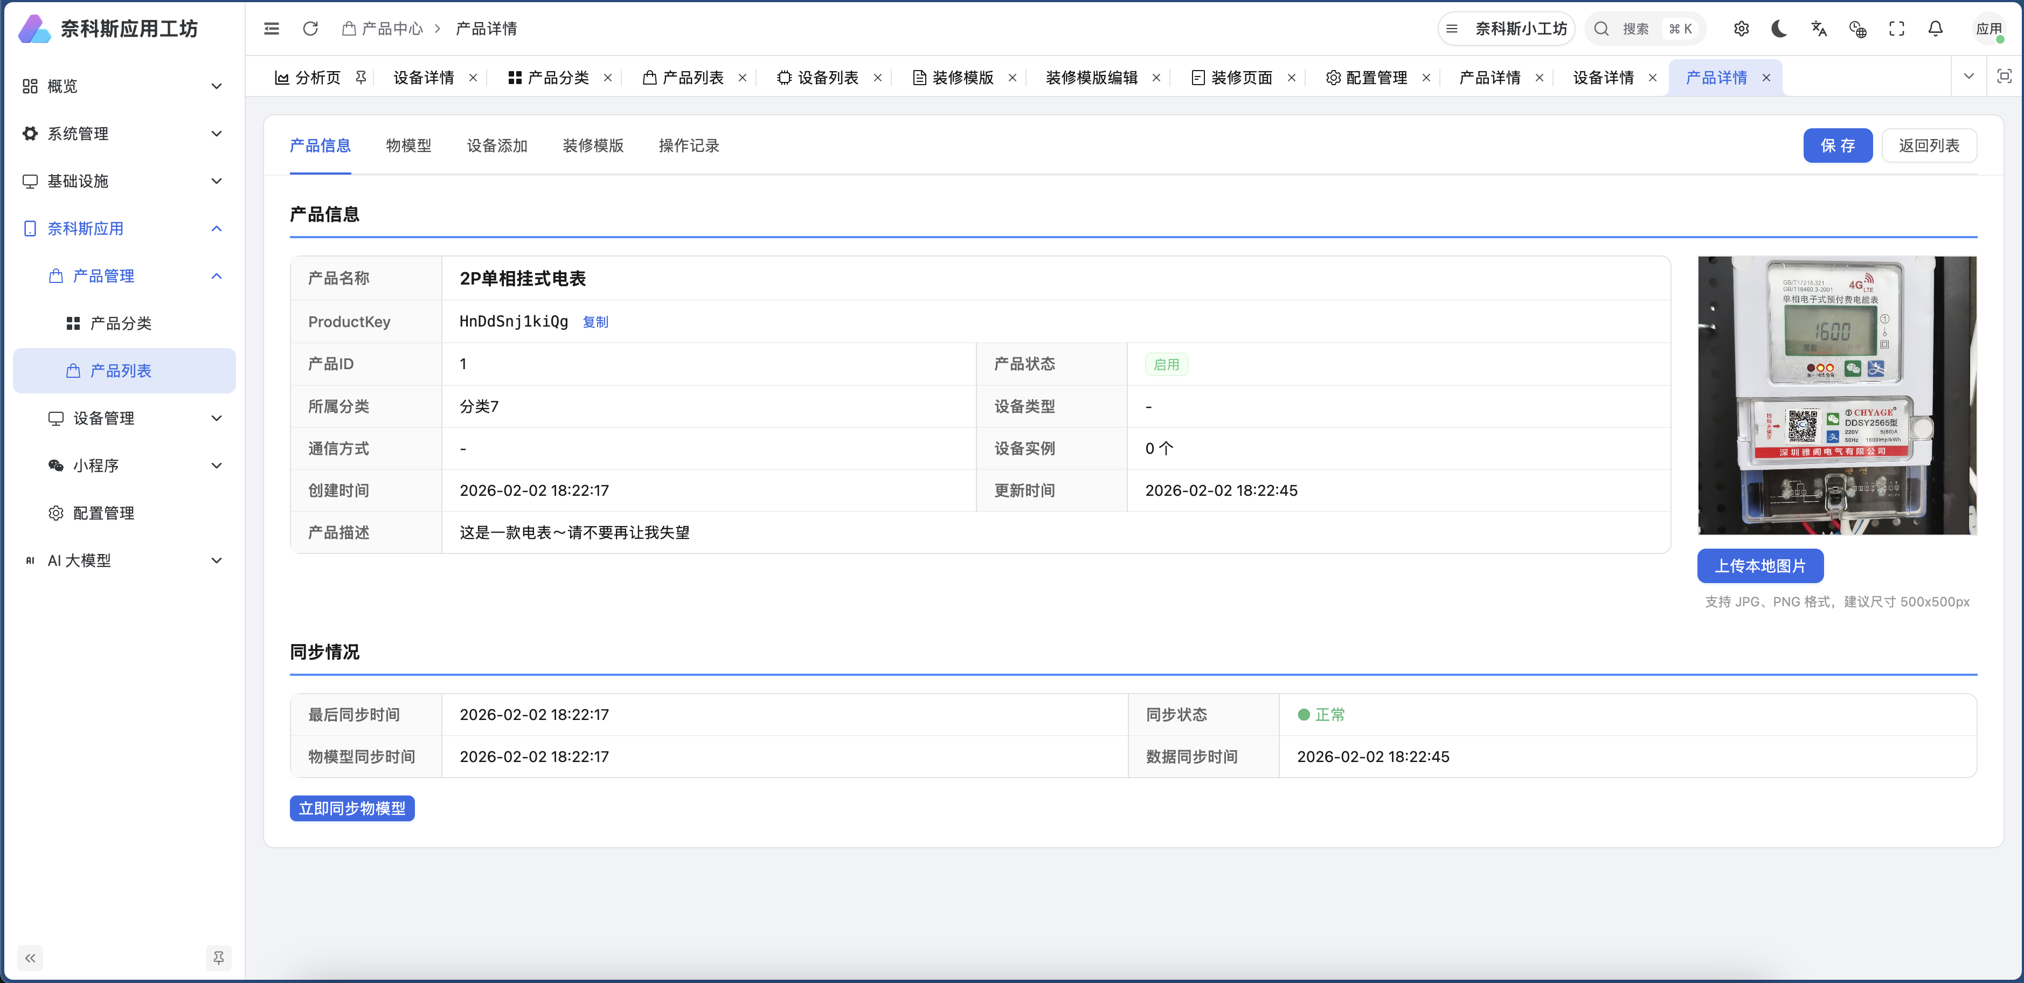Switch to the 物模型 tab

[408, 146]
